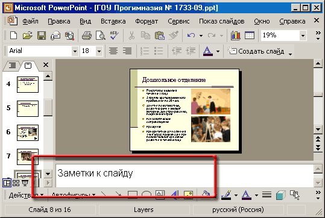
Task: Open the folder icon to open a file
Action: click(28, 36)
